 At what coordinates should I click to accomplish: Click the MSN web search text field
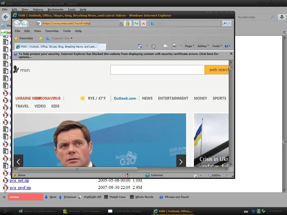[157, 70]
